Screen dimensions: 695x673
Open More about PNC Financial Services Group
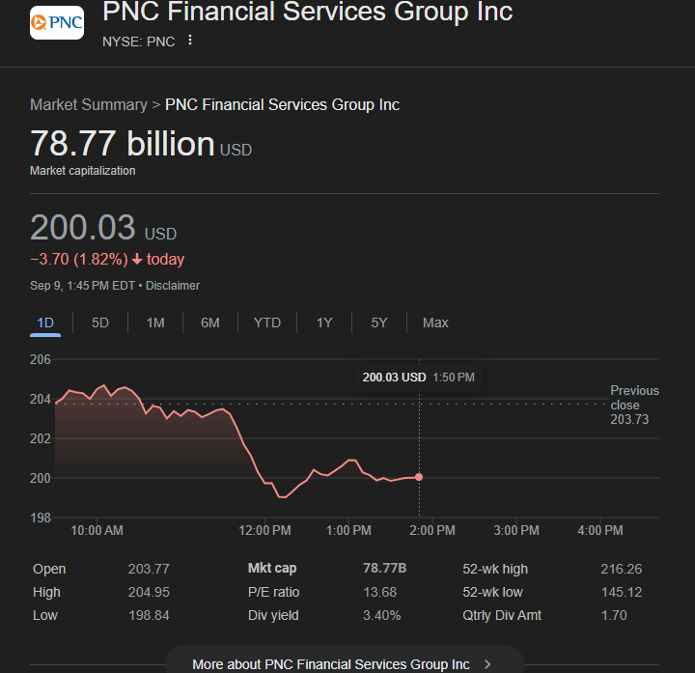[x=330, y=664]
